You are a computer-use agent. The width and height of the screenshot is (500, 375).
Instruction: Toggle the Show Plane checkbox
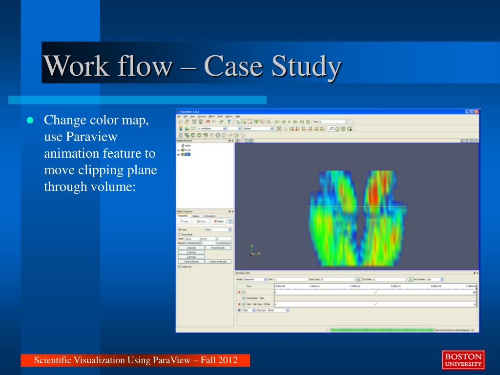(x=179, y=235)
